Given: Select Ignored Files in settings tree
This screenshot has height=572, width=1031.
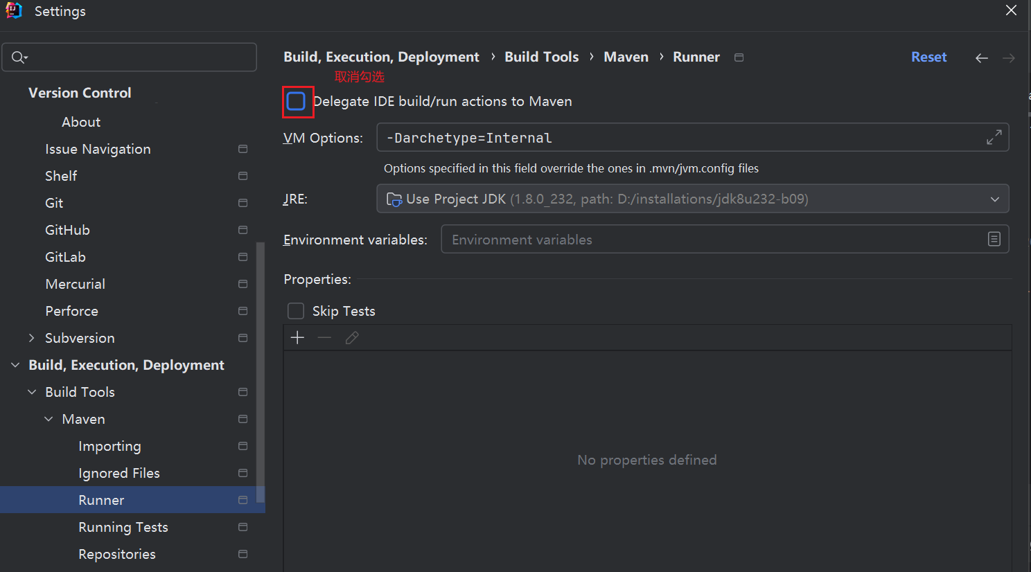Looking at the screenshot, I should (x=119, y=473).
